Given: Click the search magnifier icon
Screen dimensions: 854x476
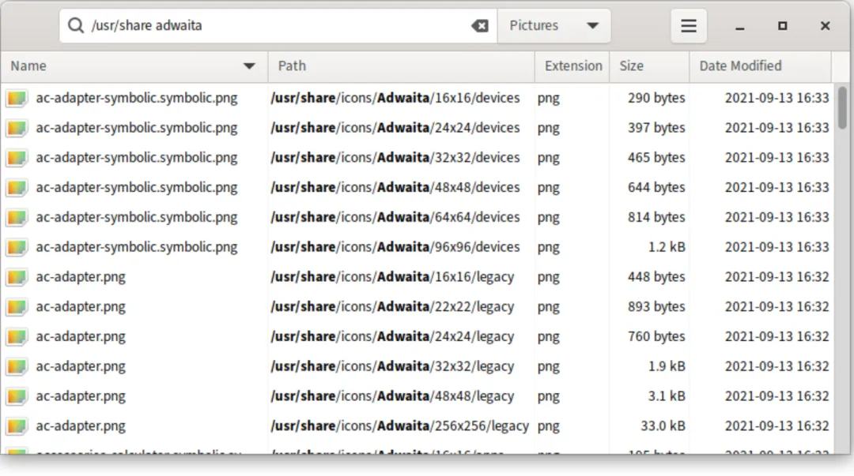Looking at the screenshot, I should [x=76, y=25].
